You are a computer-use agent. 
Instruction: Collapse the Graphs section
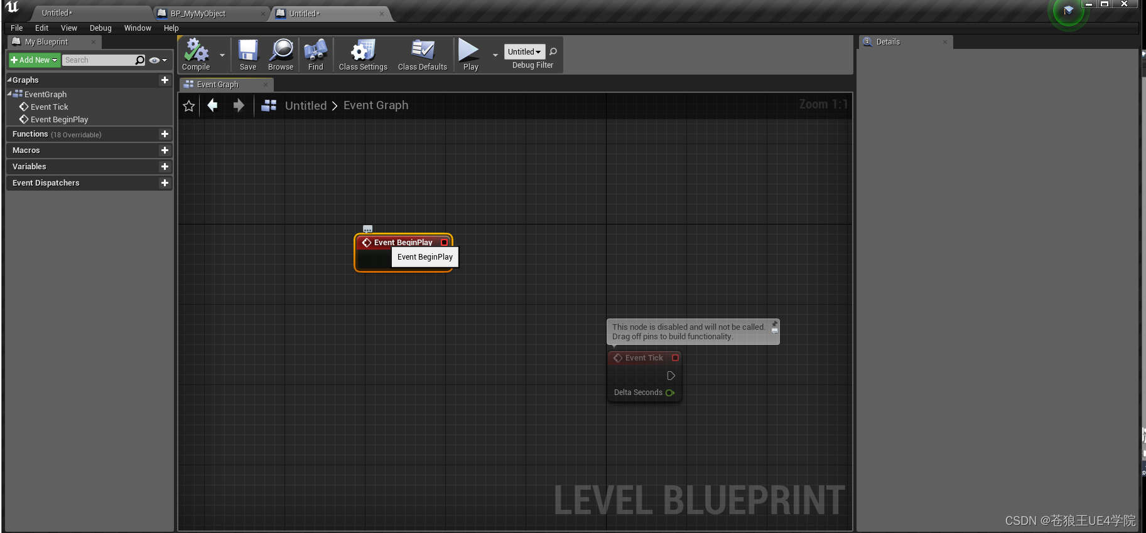click(9, 80)
